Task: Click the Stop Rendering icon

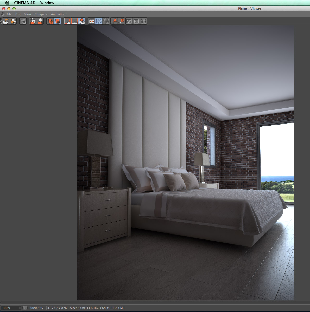Action: click(23, 21)
